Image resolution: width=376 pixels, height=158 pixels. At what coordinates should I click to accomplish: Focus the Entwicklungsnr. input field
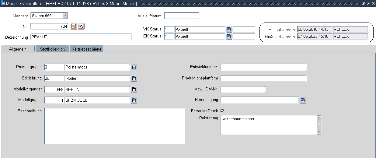pyautogui.click(x=263, y=67)
